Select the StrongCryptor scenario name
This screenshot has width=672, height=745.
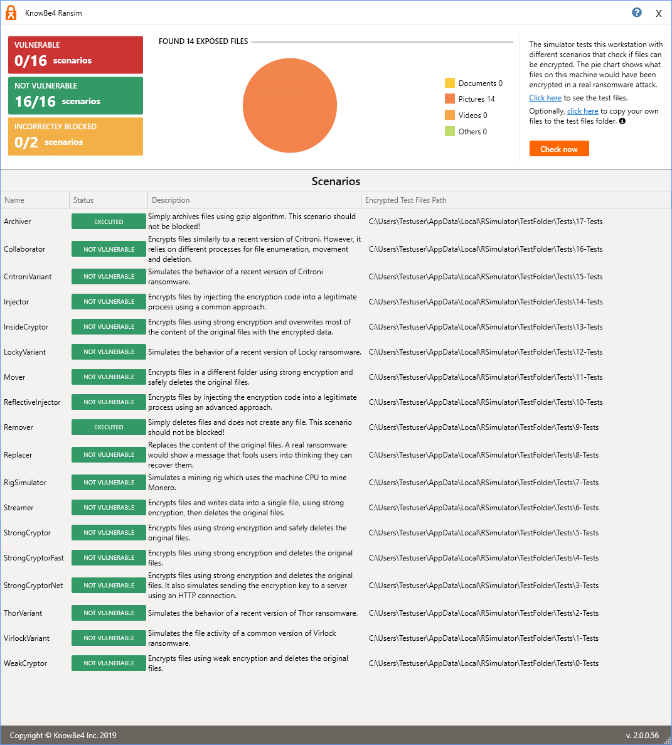[27, 533]
